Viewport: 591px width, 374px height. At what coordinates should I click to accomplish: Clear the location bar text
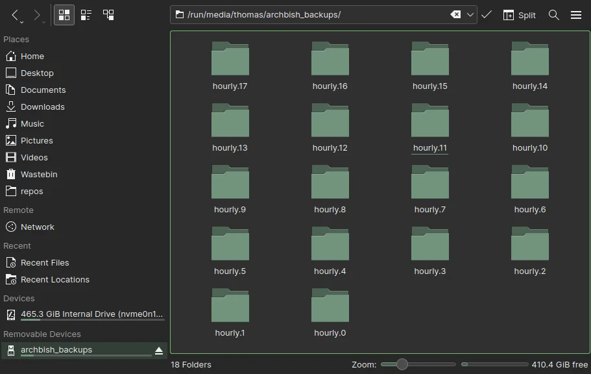point(455,15)
